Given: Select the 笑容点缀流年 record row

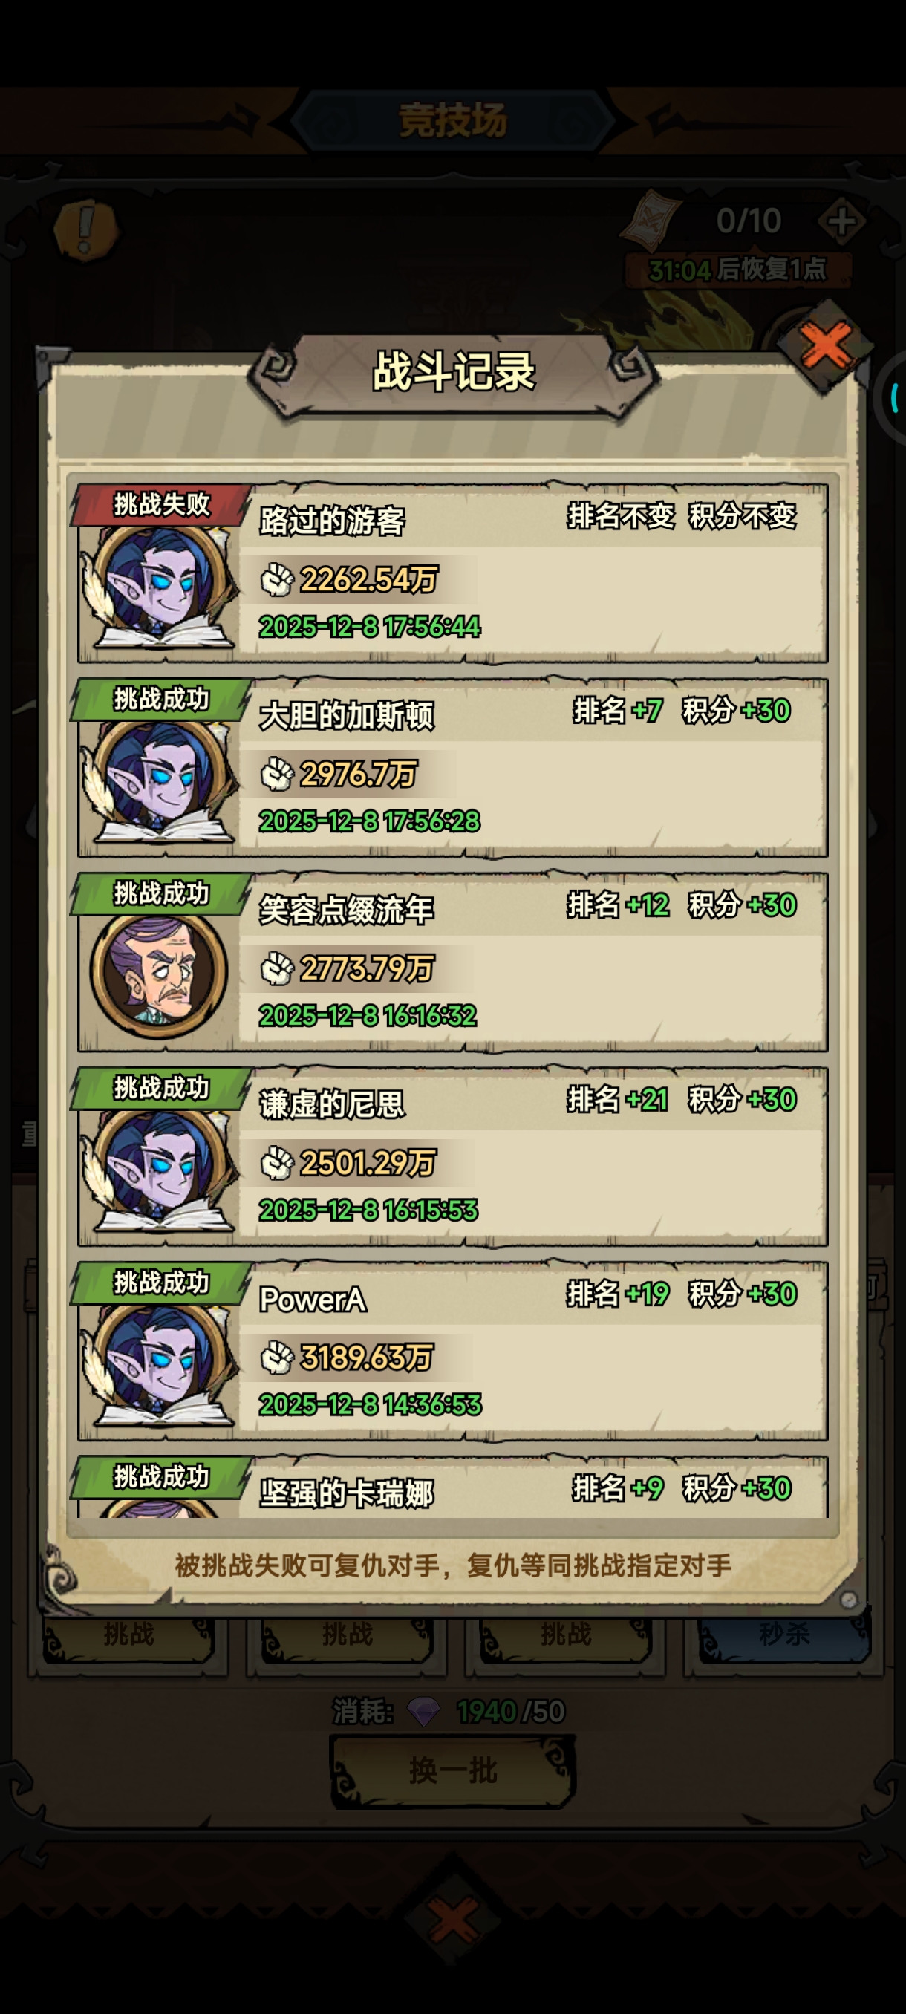Looking at the screenshot, I should (x=452, y=962).
